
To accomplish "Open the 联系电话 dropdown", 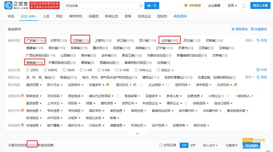I will pyautogui.click(x=34, y=96).
